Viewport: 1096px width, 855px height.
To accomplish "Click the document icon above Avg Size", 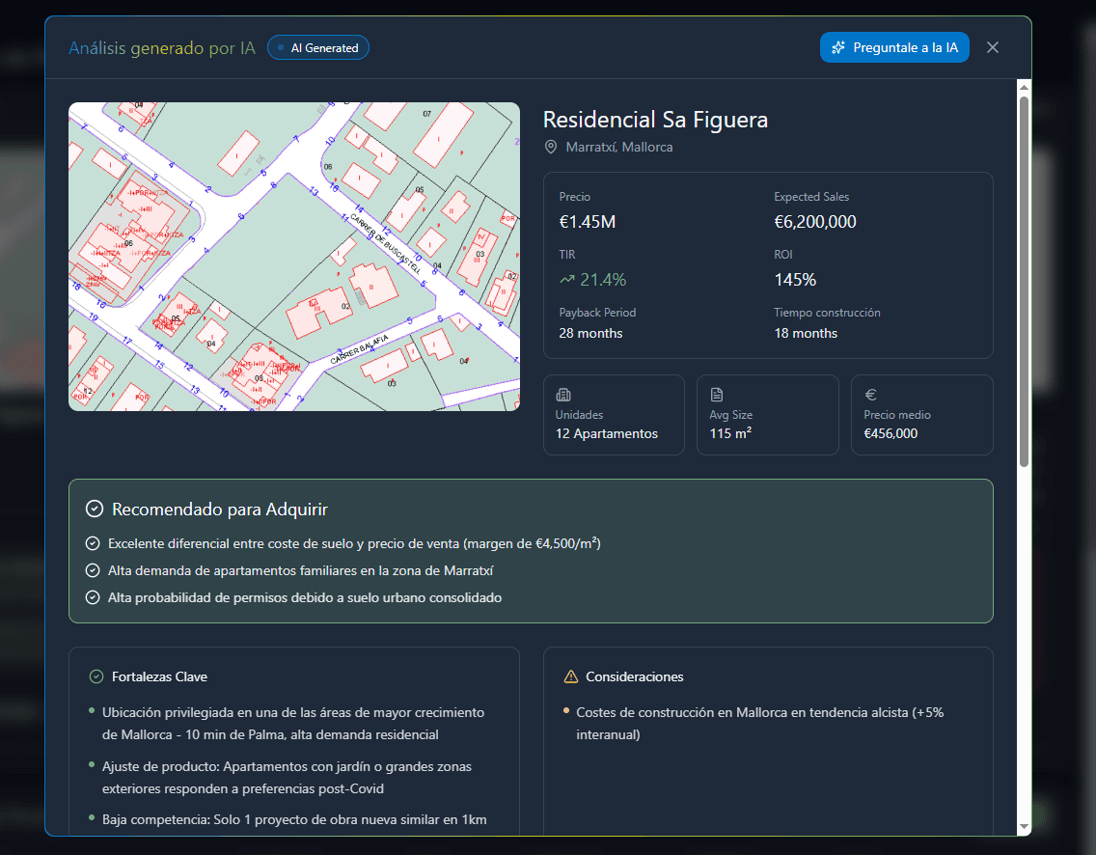I will click(x=717, y=395).
